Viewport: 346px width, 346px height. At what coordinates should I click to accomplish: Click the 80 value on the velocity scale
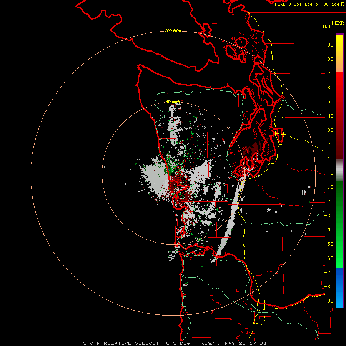point(330,59)
